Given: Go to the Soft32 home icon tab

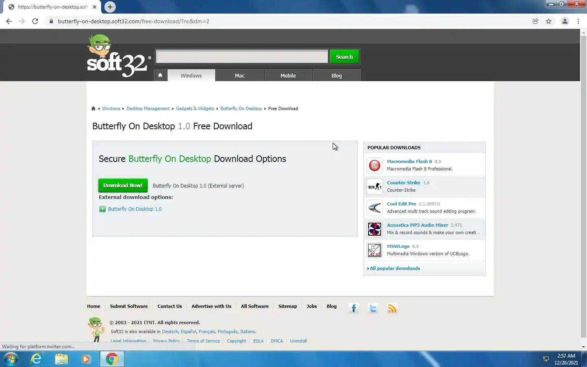Looking at the screenshot, I should 160,75.
